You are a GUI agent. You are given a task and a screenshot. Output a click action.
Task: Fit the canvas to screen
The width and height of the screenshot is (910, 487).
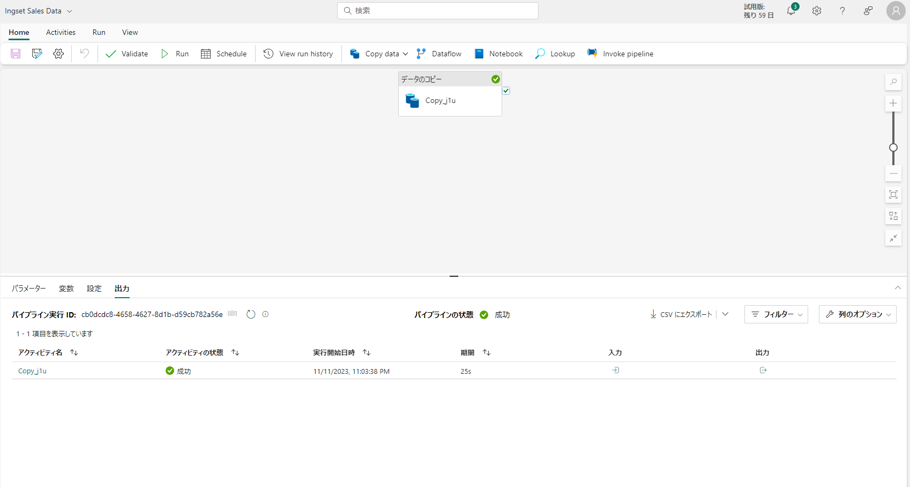pyautogui.click(x=893, y=195)
